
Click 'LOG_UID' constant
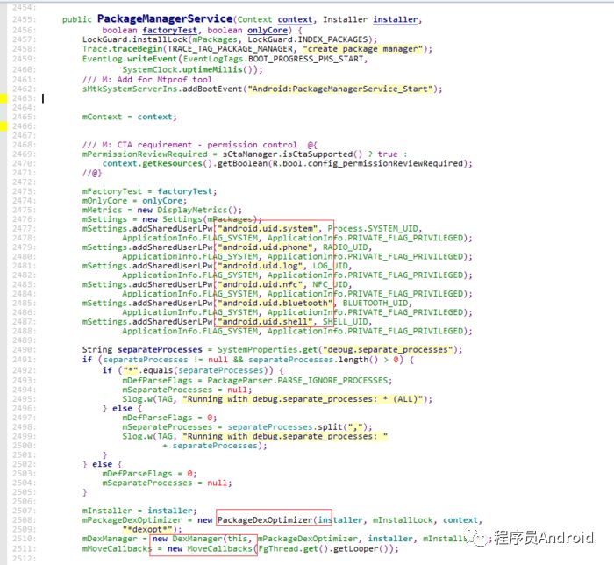click(x=330, y=266)
